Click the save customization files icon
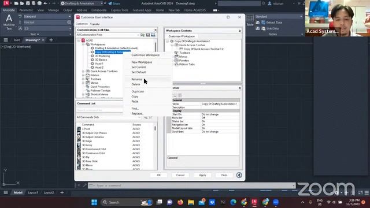 pos(148,35)
